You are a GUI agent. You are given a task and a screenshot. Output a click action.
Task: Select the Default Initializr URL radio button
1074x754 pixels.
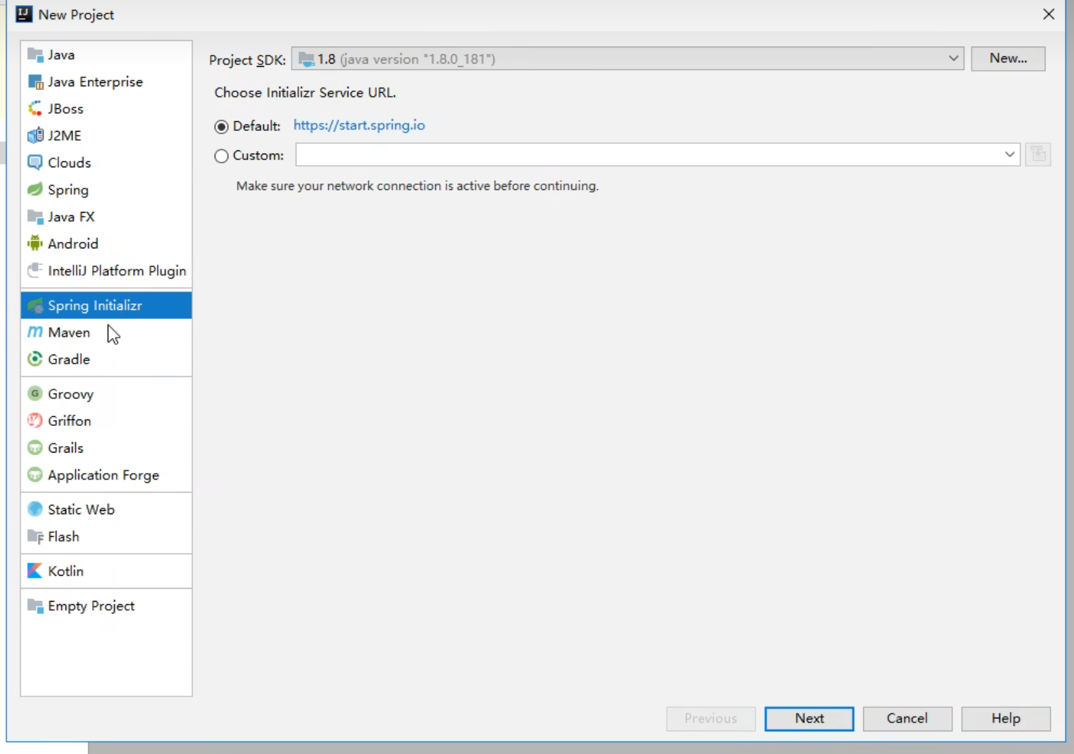(222, 126)
